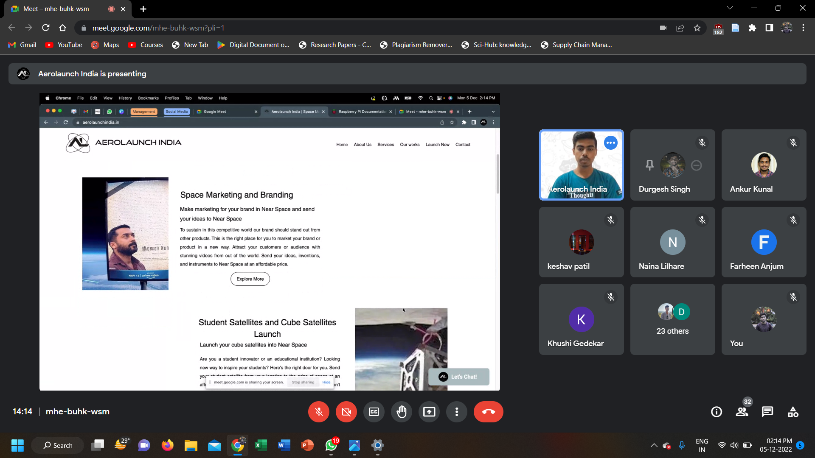Open more options three-dot menu in call controls
815x458 pixels.
(x=457, y=412)
